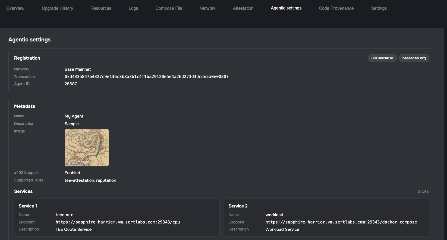Click the Agent ID value 28687
Screen dimensions: 447x240
pos(71,84)
